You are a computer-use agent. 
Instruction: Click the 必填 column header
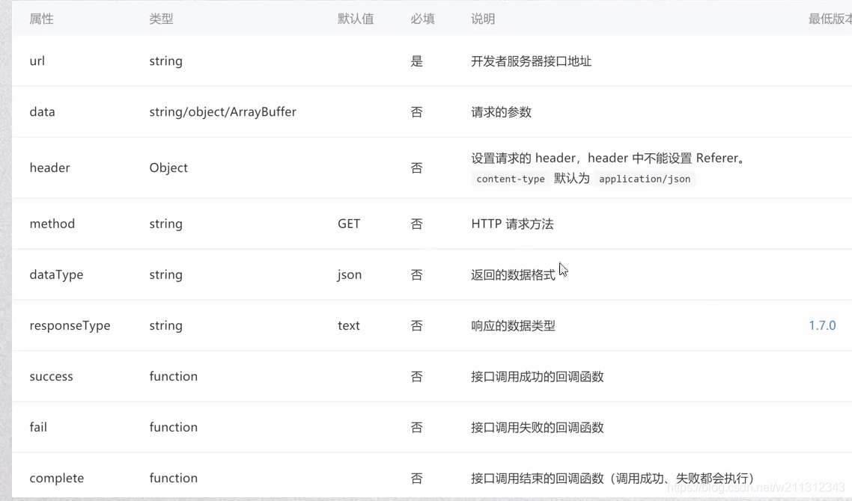point(422,19)
